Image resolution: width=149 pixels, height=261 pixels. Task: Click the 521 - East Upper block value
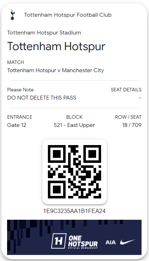(x=74, y=125)
